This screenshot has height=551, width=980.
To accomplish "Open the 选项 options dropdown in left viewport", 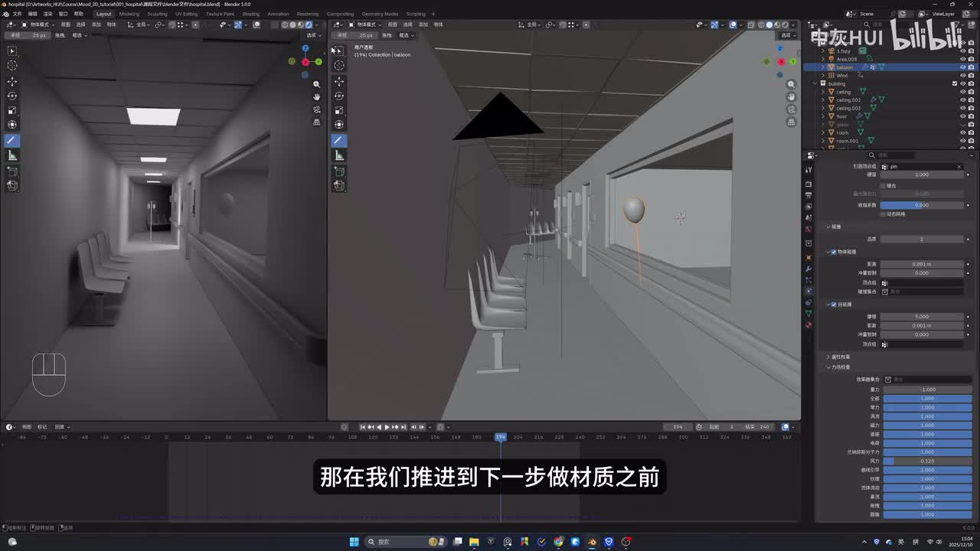I will [313, 35].
